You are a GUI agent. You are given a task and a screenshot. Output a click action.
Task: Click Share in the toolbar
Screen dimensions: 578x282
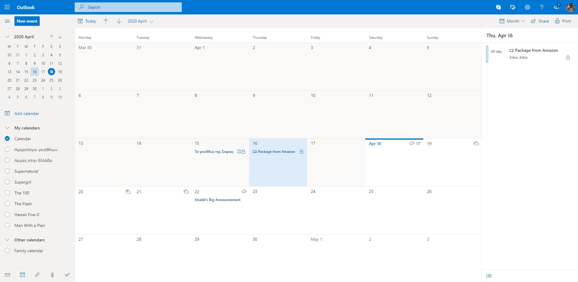pos(540,21)
